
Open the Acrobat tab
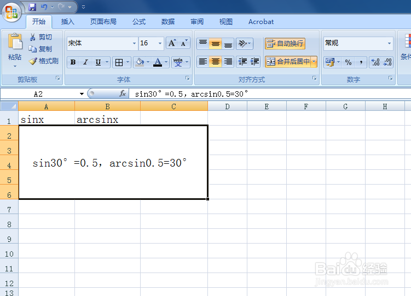pyautogui.click(x=261, y=22)
